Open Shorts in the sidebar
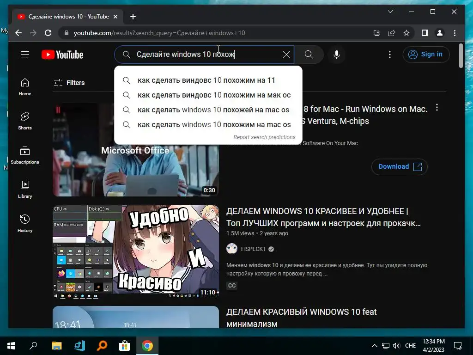473x355 pixels. pos(25,121)
